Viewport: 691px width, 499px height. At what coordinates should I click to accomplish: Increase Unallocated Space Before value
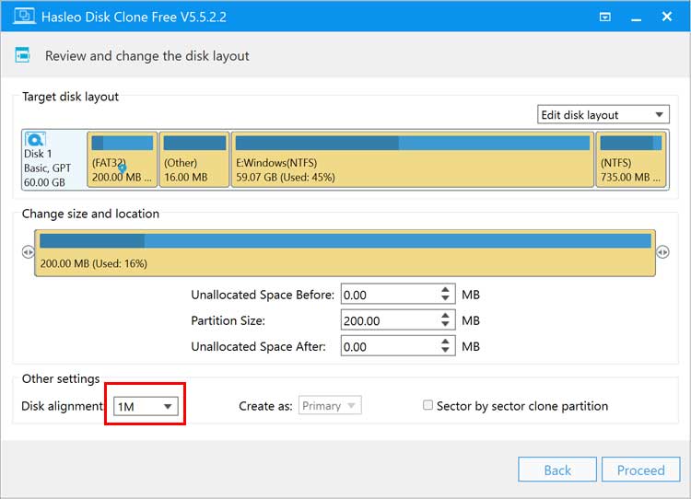click(446, 290)
